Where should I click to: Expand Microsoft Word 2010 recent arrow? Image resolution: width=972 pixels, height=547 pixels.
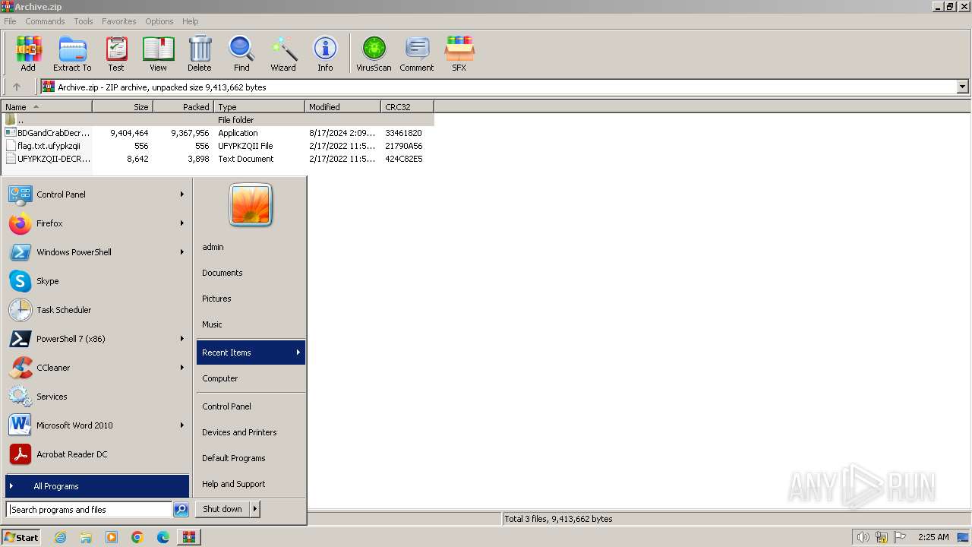click(x=182, y=425)
